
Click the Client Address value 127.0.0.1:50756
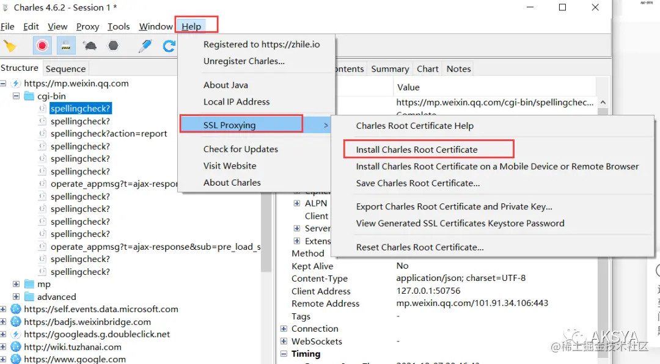coord(428,291)
